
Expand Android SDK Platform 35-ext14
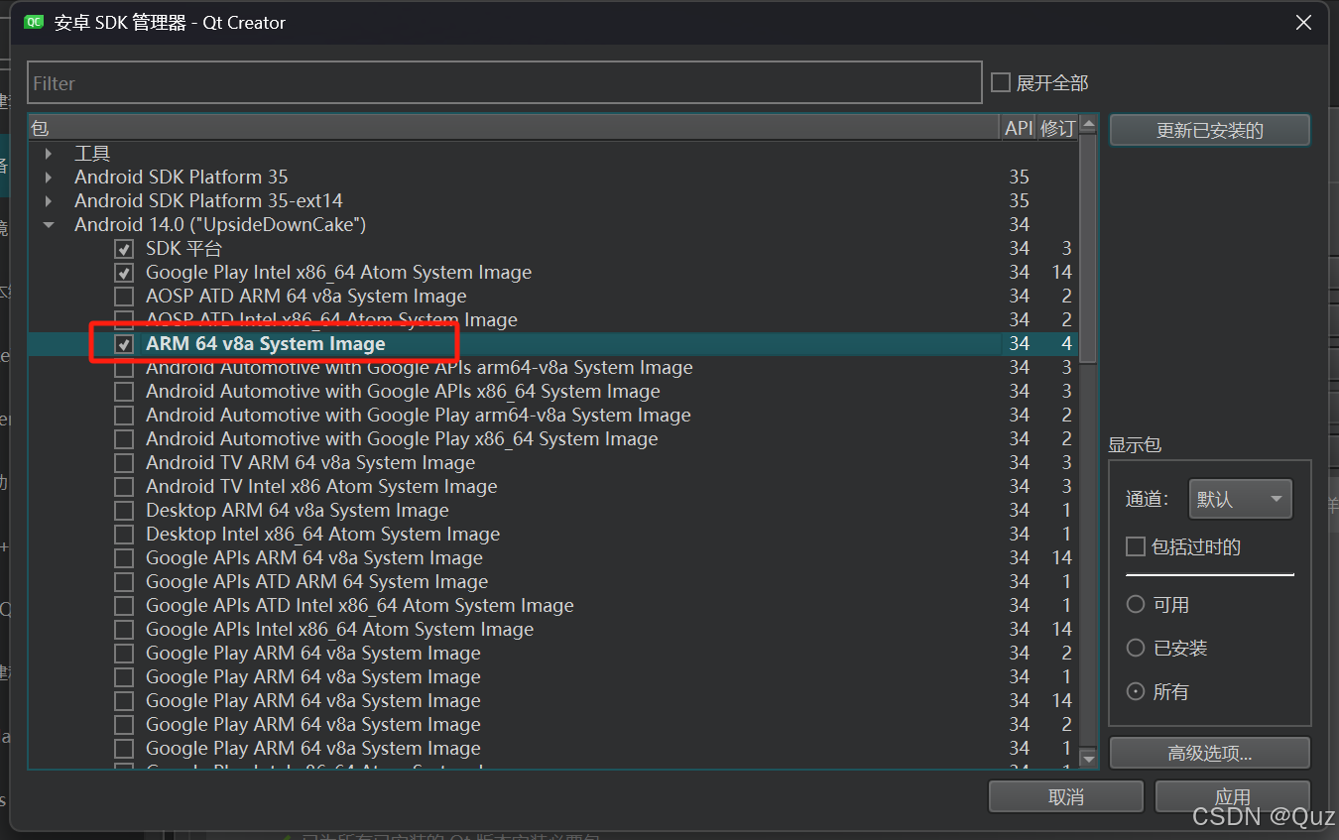click(x=48, y=200)
